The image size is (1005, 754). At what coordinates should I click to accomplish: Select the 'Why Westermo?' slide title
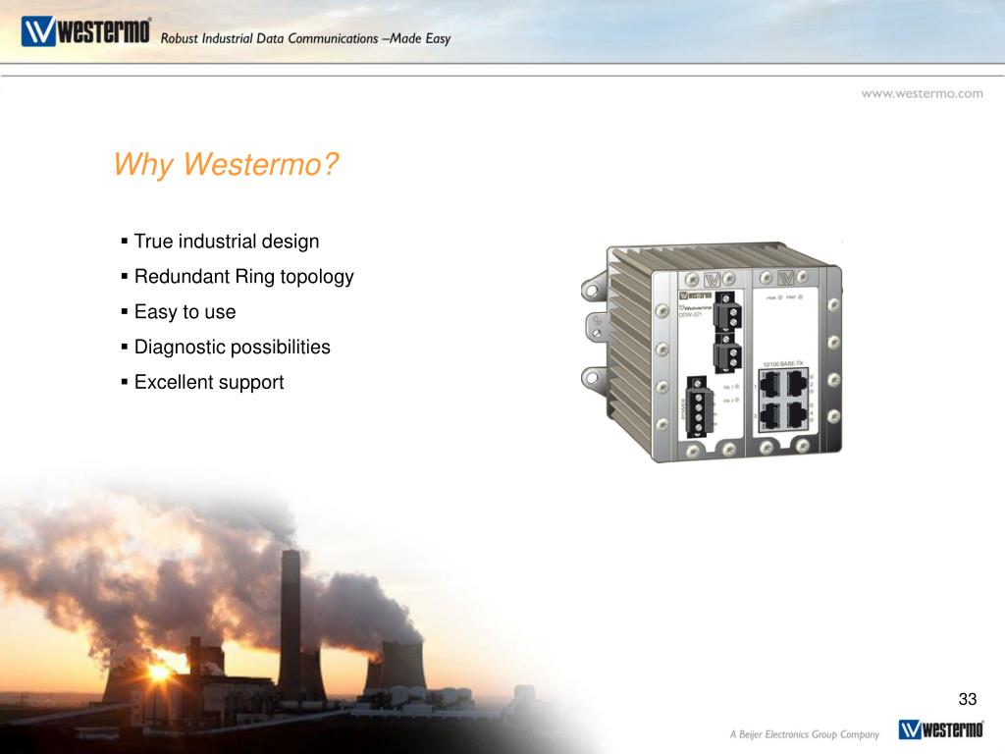tap(226, 164)
